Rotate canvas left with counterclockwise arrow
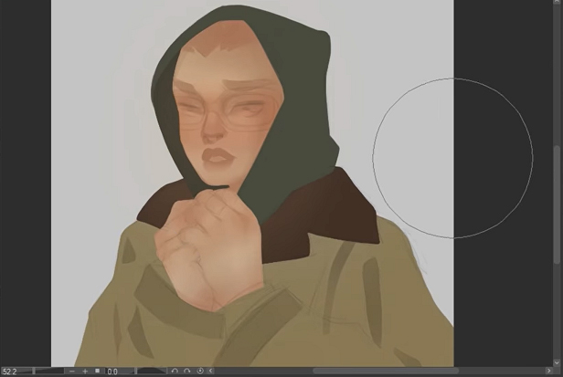The image size is (563, 377). (174, 372)
